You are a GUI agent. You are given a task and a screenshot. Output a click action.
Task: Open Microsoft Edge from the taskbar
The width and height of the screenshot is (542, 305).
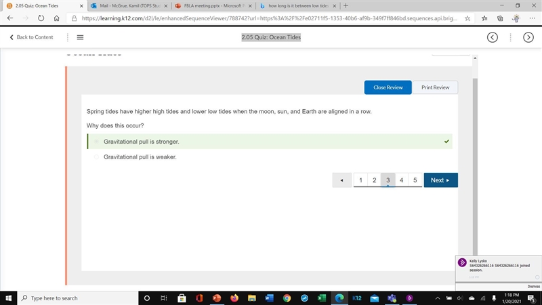point(339,298)
